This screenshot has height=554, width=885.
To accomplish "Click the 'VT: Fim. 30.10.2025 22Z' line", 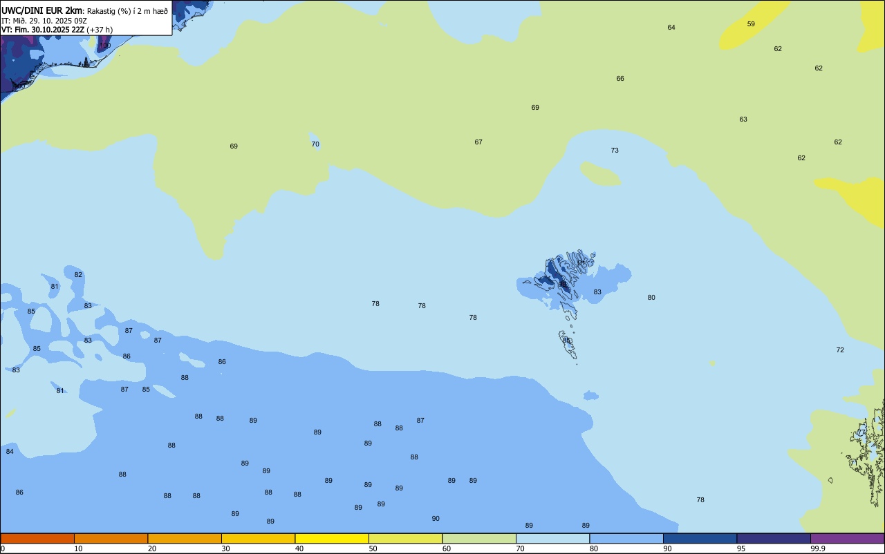I will pyautogui.click(x=44, y=30).
